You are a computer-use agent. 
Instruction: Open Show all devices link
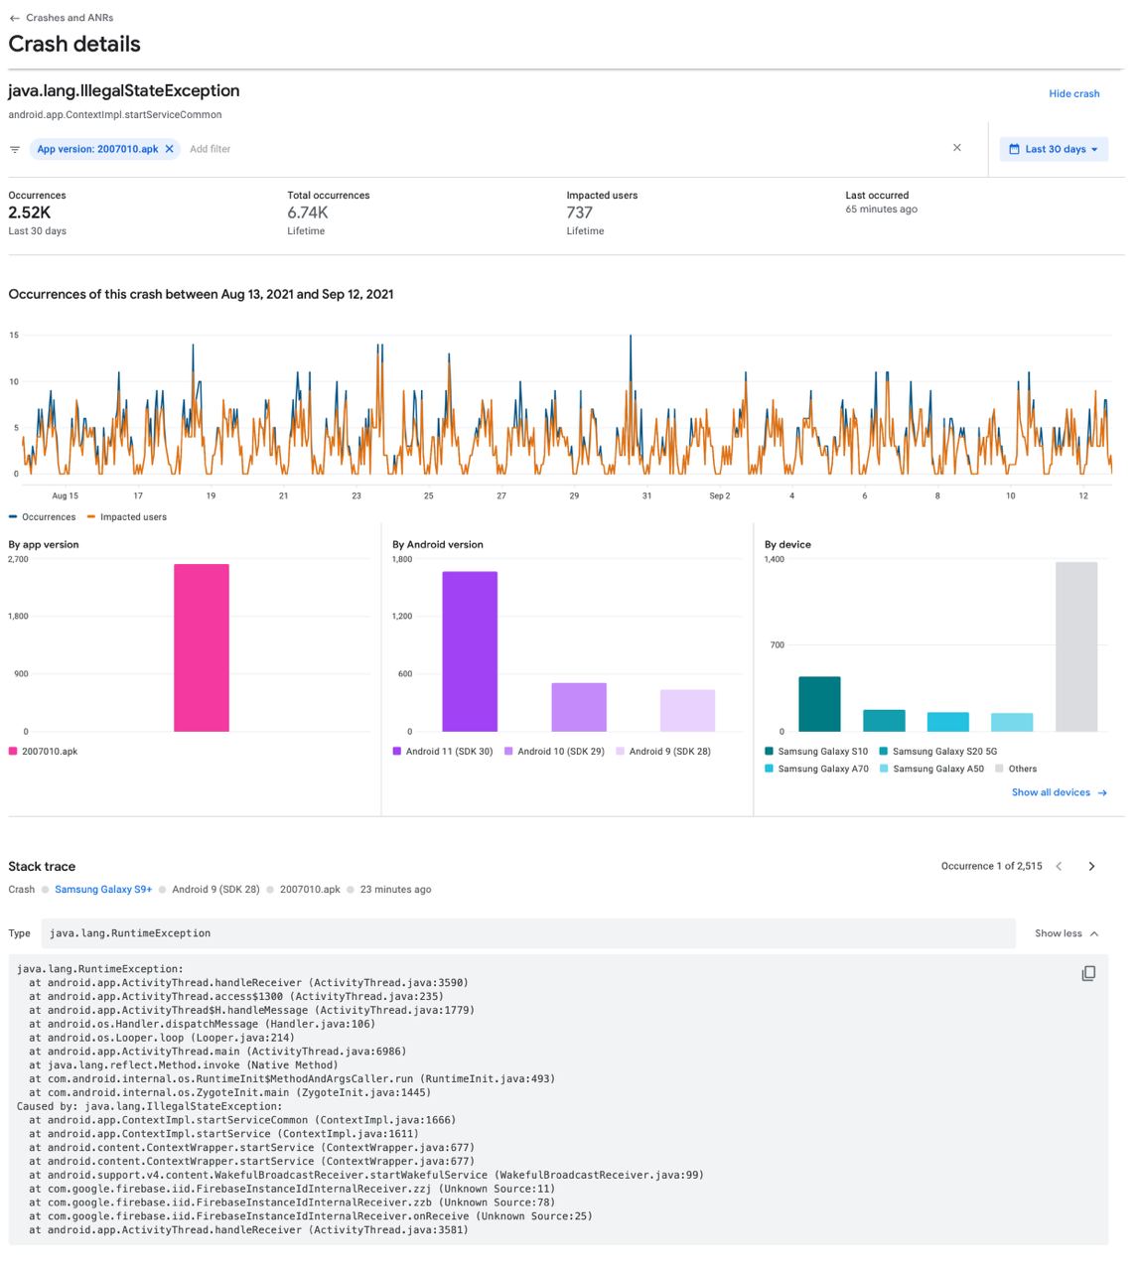point(1059,792)
